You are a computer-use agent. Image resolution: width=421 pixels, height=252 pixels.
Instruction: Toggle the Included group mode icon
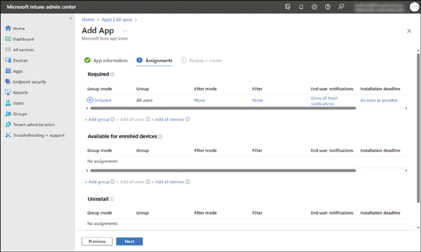point(90,100)
